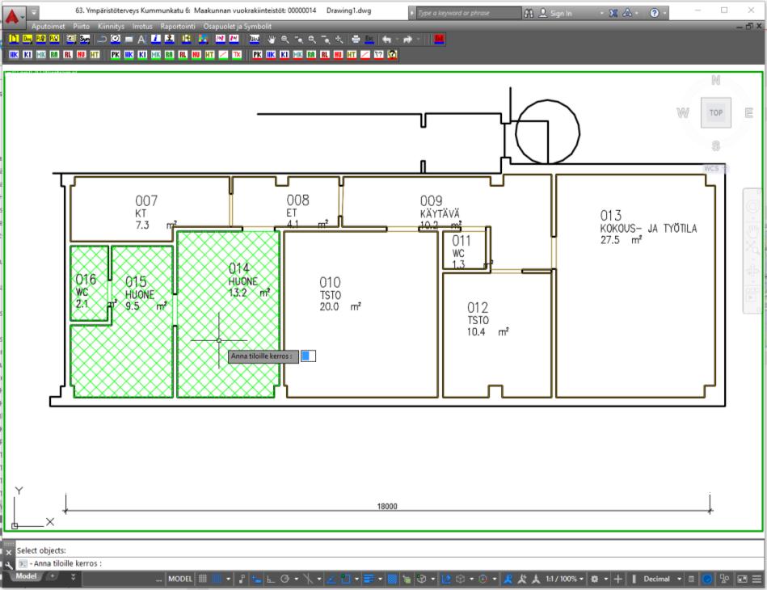
Task: Toggle snap mode in status bar
Action: [217, 579]
